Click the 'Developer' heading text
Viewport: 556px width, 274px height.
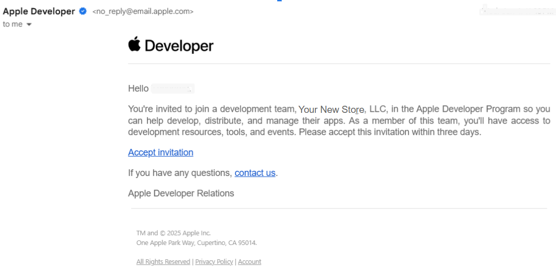tap(179, 46)
